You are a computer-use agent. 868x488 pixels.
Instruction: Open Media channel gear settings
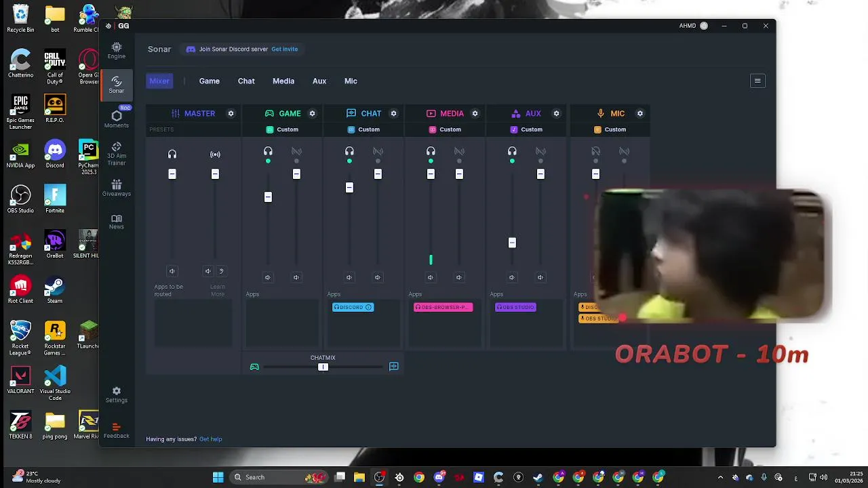475,113
